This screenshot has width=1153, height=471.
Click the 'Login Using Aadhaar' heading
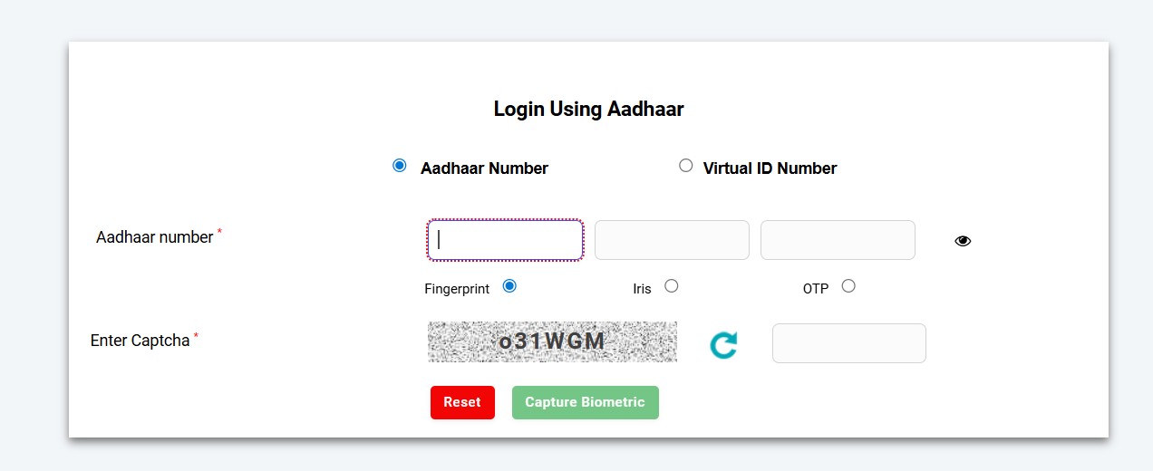click(x=588, y=110)
